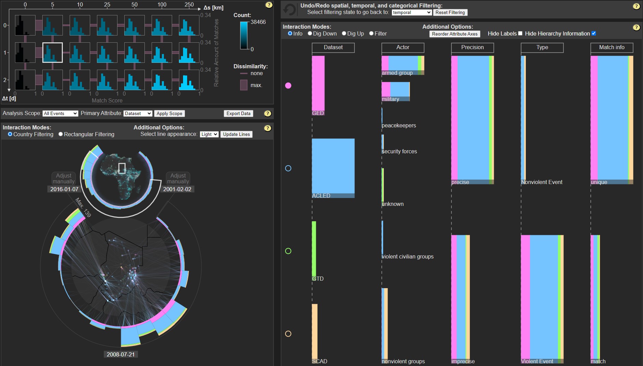
Task: Select the highlighted histogram cell in row 1
Action: (x=53, y=53)
